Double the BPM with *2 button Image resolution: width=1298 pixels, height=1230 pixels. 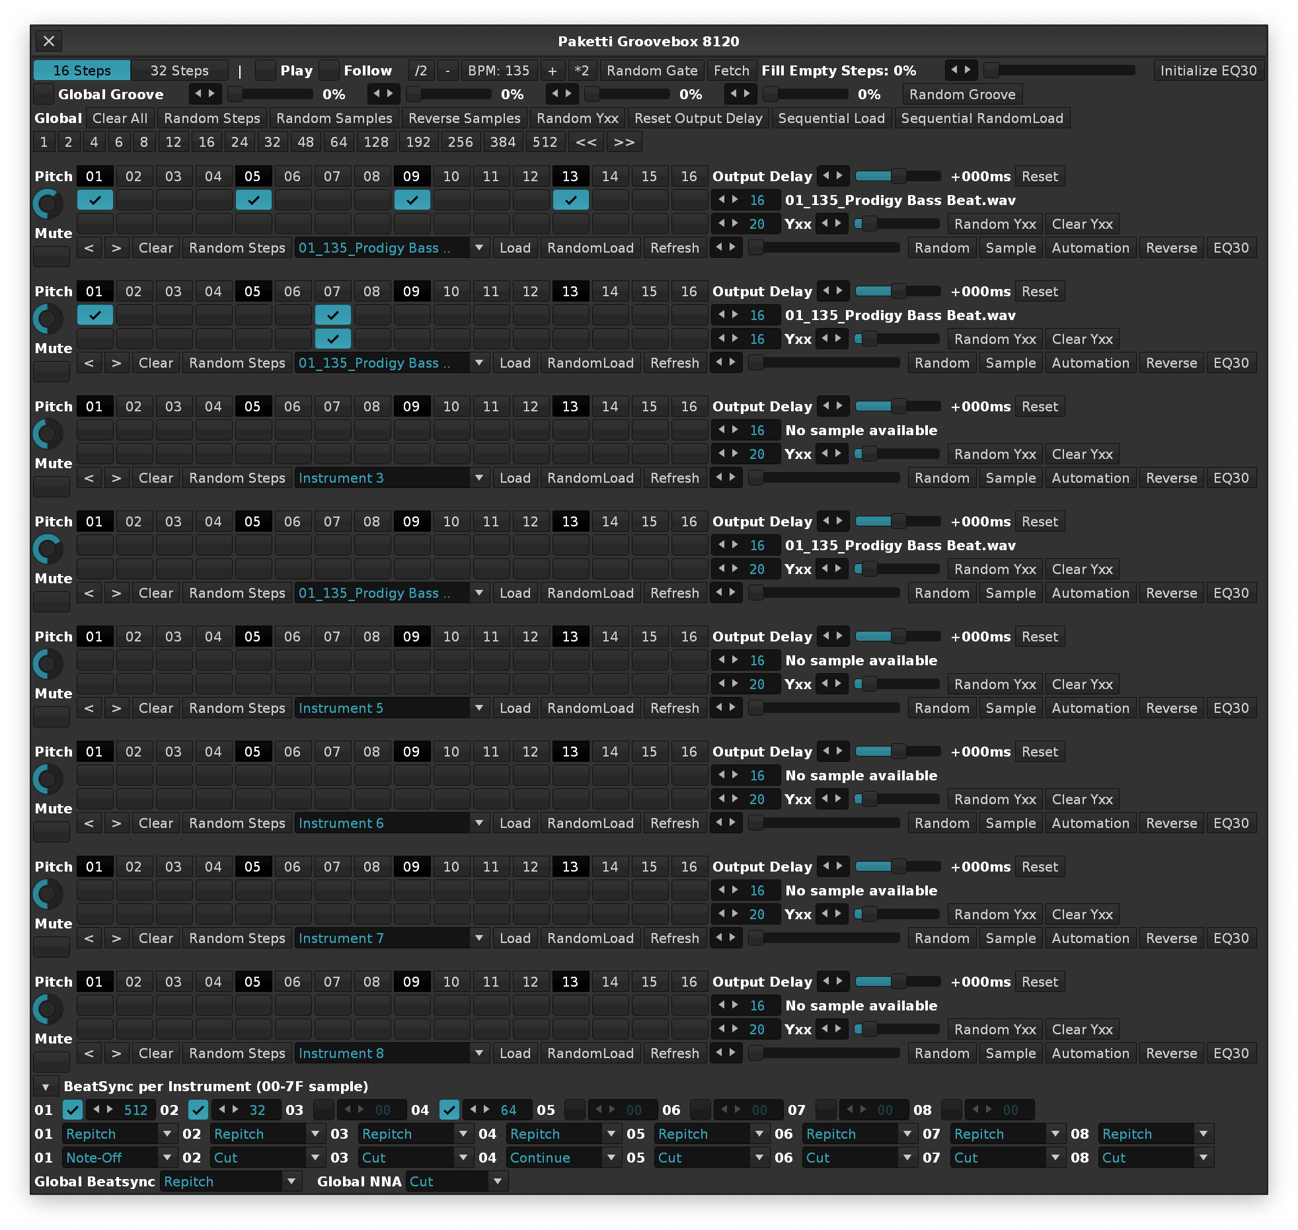pyautogui.click(x=582, y=71)
